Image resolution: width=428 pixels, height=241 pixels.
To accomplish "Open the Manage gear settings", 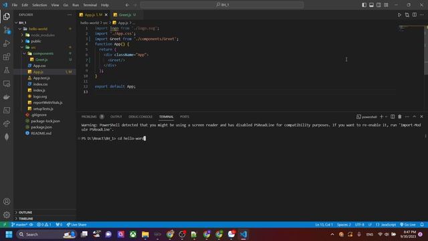I will pyautogui.click(x=7, y=215).
